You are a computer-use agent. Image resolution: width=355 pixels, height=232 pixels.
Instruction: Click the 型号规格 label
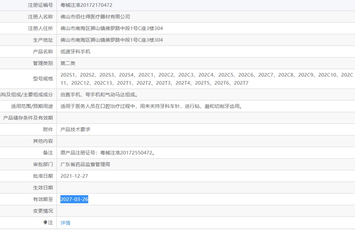click(43, 79)
